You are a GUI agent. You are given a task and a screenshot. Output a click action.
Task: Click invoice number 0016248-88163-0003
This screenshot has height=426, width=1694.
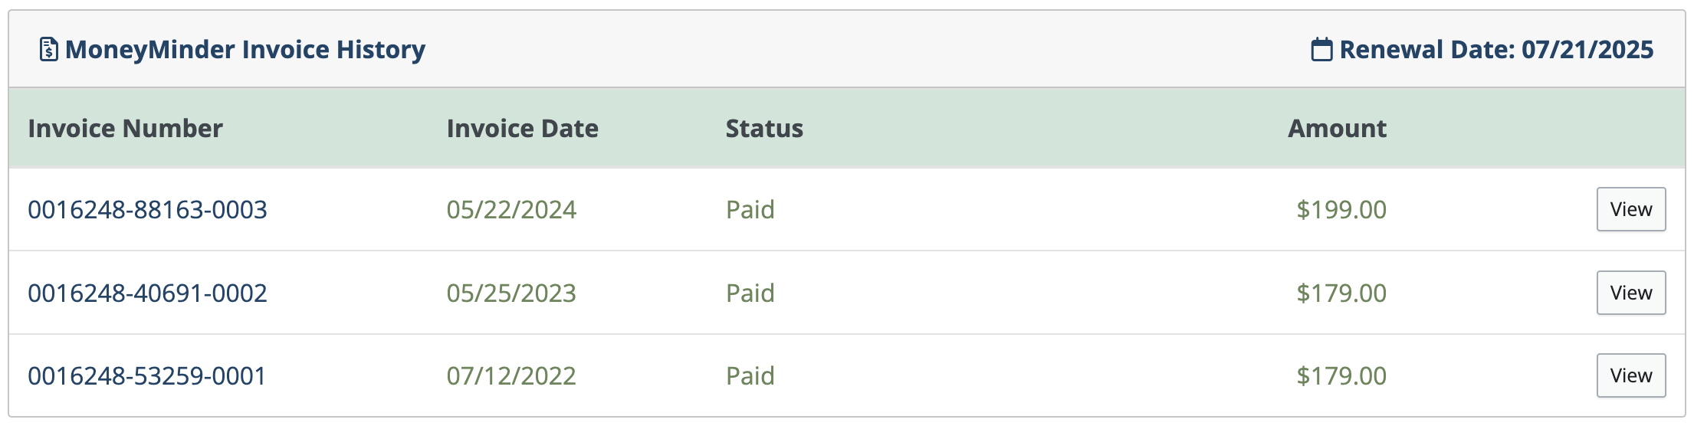click(x=147, y=209)
